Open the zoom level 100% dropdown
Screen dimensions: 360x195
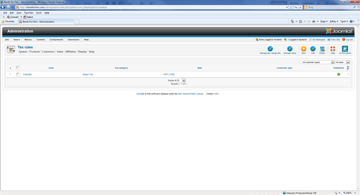pyautogui.click(x=355, y=193)
